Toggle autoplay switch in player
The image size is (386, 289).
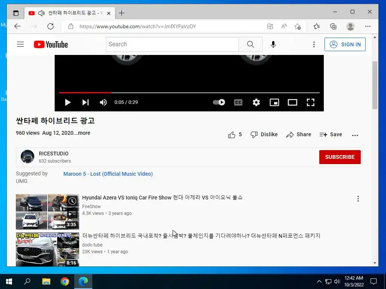coord(219,102)
